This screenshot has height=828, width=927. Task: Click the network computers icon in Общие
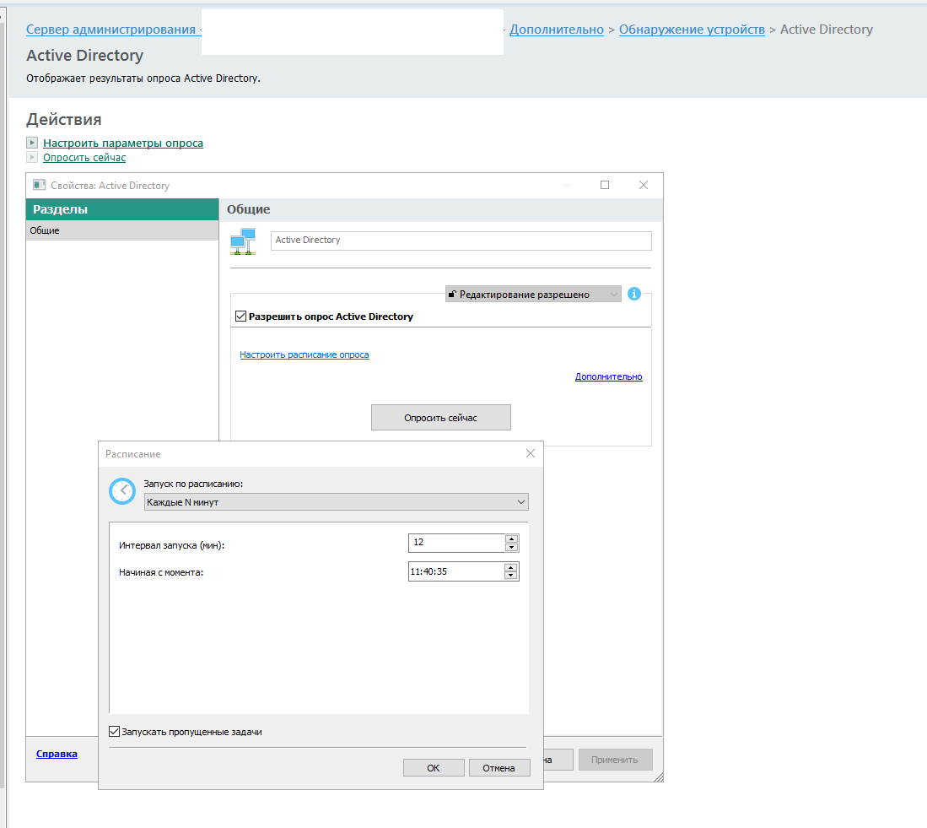pyautogui.click(x=243, y=241)
